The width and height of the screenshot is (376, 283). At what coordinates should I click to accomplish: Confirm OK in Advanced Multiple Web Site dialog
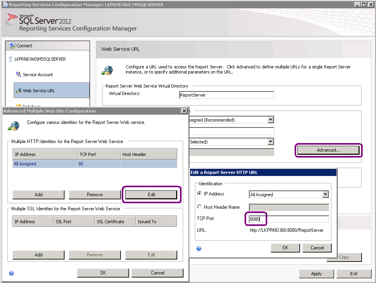coord(103,273)
